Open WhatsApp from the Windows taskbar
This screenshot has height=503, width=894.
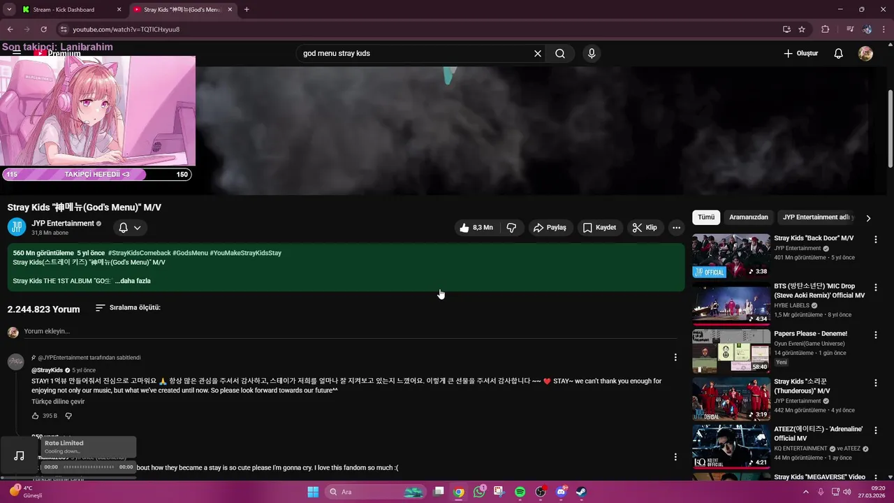(479, 492)
